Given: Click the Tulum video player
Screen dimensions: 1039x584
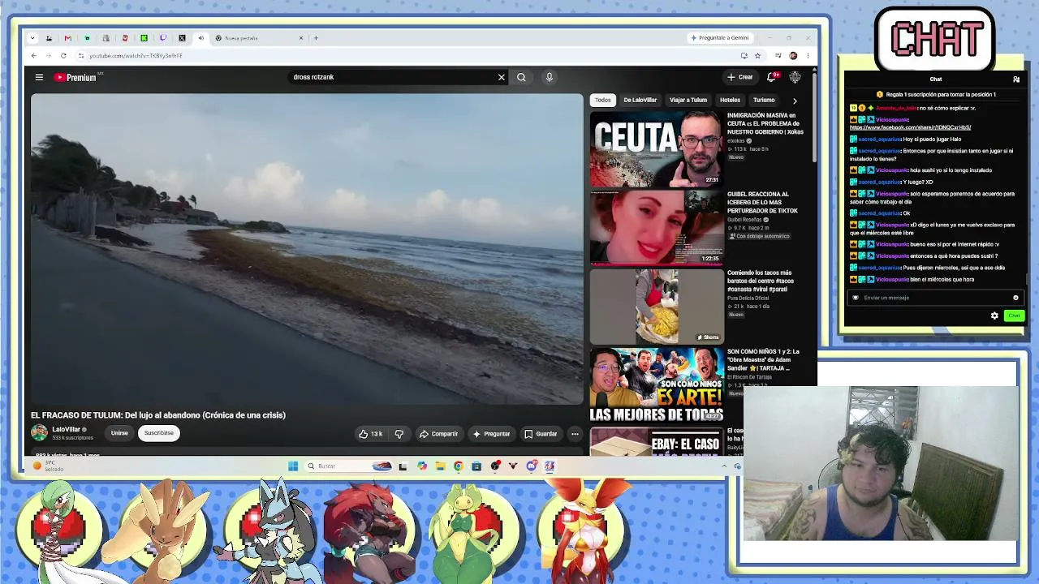Looking at the screenshot, I should pyautogui.click(x=307, y=249).
